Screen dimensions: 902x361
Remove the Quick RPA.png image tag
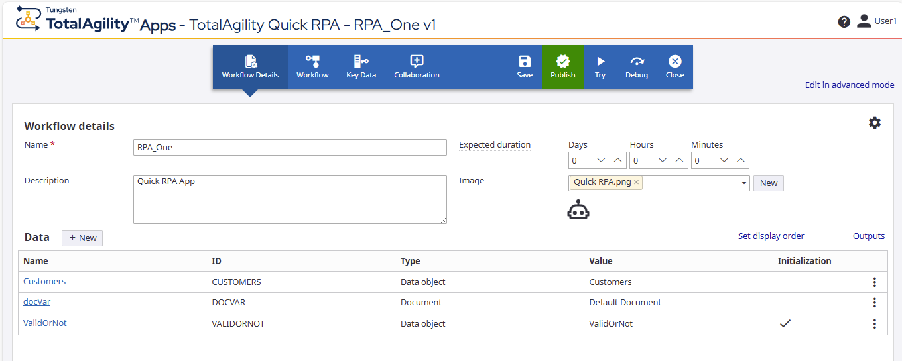coord(636,182)
